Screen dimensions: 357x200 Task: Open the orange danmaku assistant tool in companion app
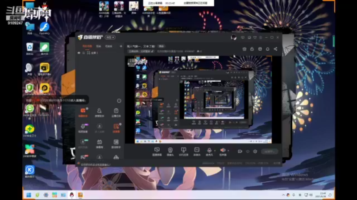tap(83, 112)
